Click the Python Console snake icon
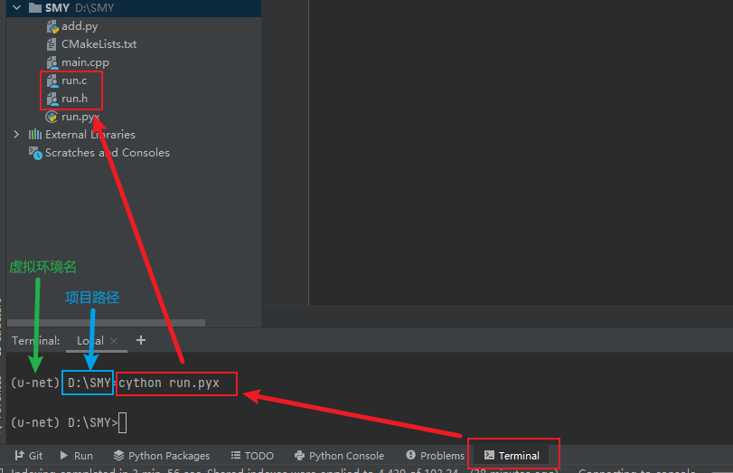This screenshot has width=733, height=473. pyautogui.click(x=300, y=455)
